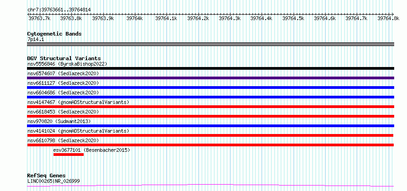Click ruler position 39763.8k

pos(71,18)
